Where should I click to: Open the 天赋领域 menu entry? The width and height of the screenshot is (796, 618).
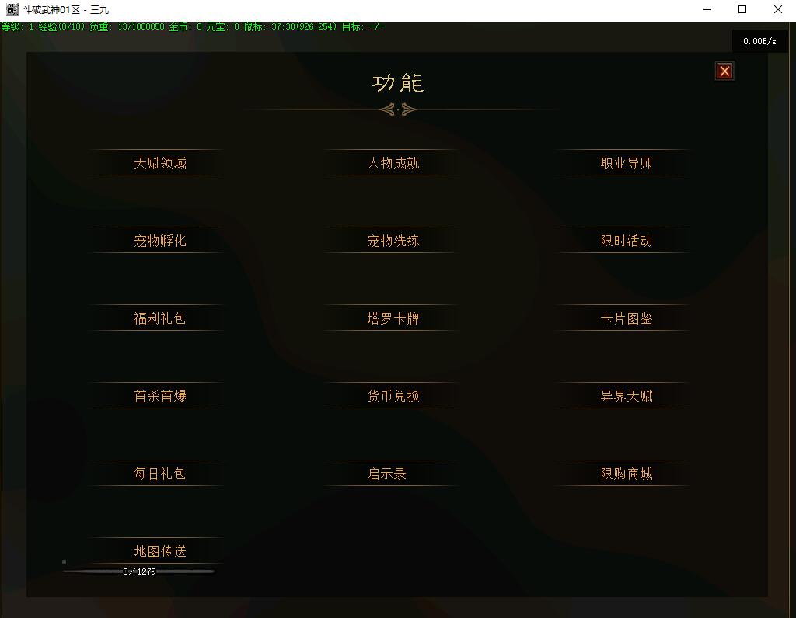[x=159, y=163]
